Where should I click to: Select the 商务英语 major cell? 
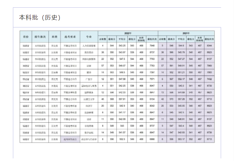pyautogui.click(x=89, y=52)
